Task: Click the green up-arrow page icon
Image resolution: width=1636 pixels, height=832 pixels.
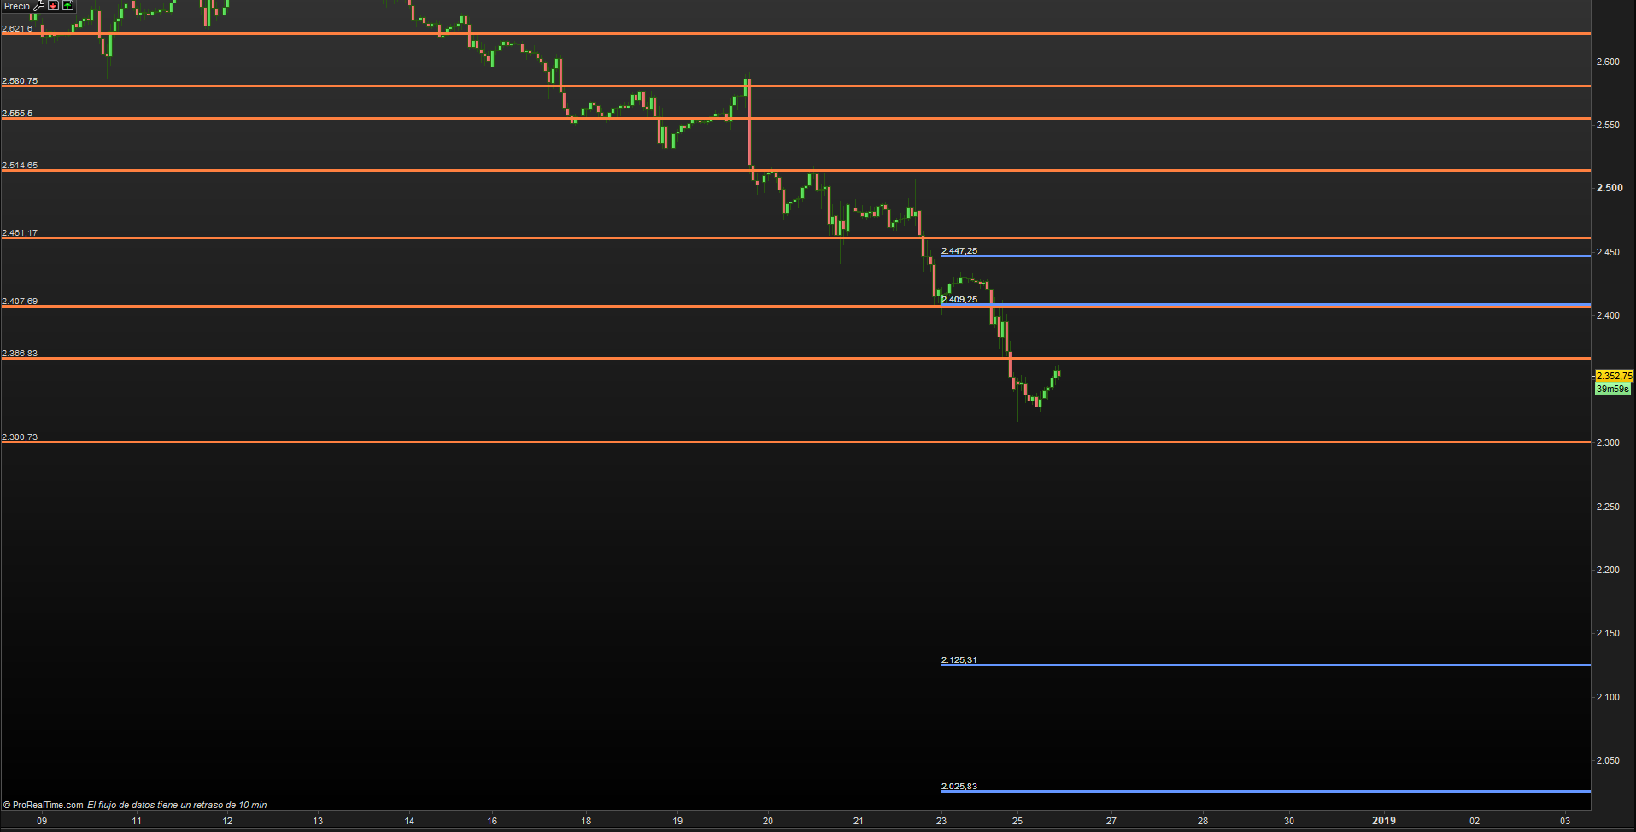Action: [67, 6]
